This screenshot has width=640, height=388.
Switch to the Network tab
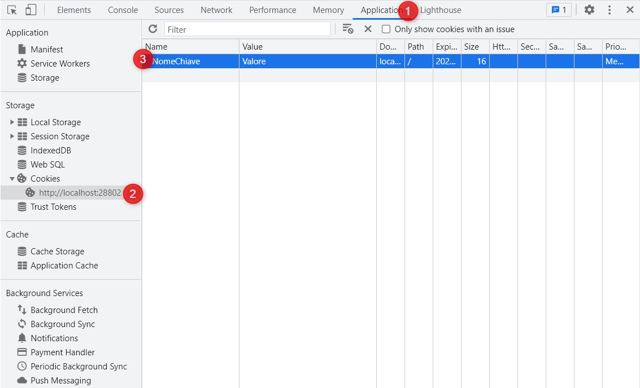[216, 10]
